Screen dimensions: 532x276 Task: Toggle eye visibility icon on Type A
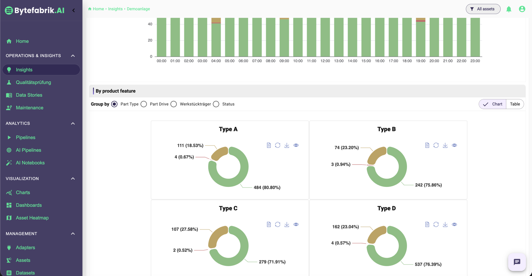click(x=296, y=145)
